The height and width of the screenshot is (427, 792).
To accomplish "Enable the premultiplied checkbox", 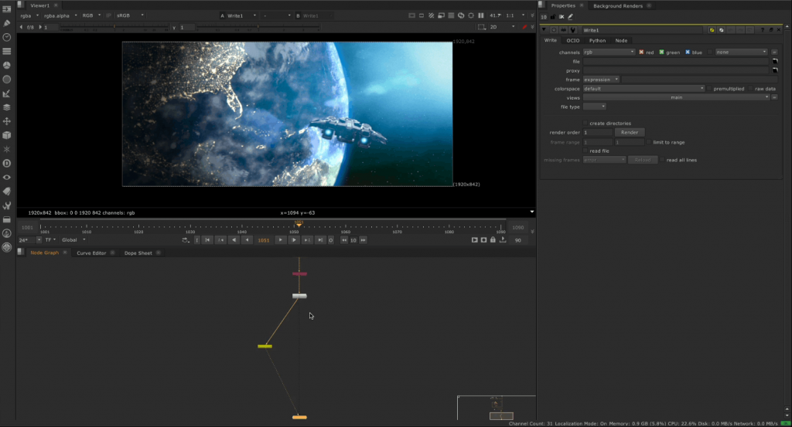I will [x=709, y=89].
